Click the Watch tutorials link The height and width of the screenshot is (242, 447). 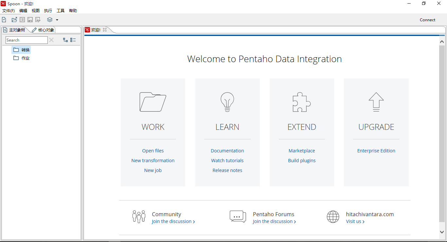tap(227, 161)
